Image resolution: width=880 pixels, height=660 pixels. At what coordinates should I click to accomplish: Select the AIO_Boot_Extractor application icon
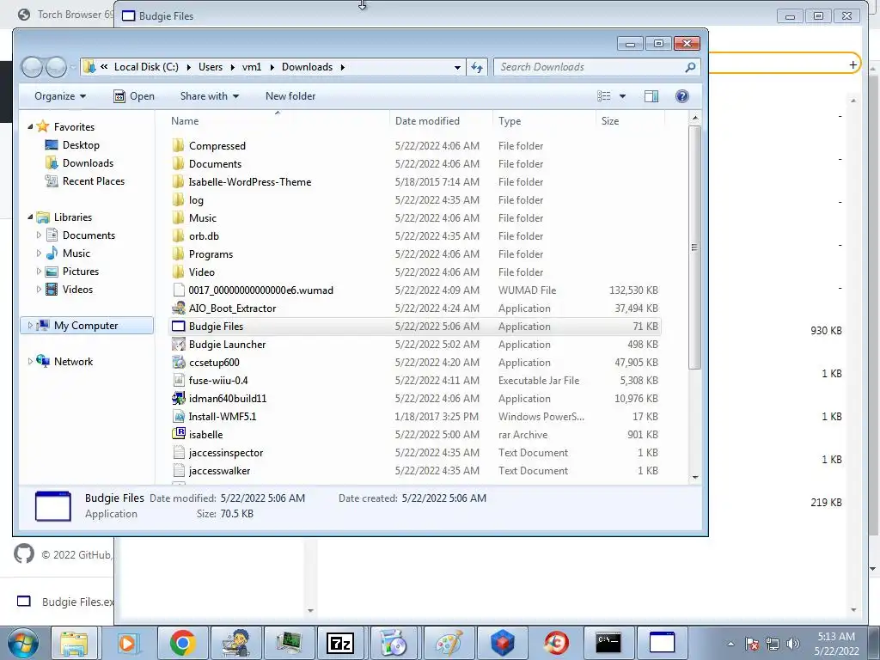pos(179,309)
